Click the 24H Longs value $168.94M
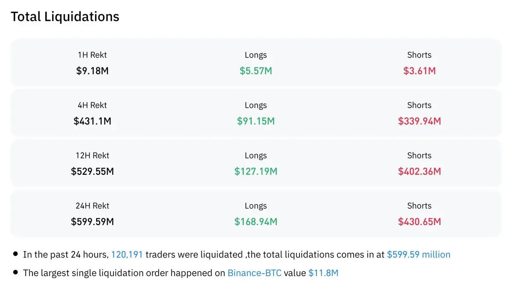Screen dimensions: 512x295 tap(256, 222)
